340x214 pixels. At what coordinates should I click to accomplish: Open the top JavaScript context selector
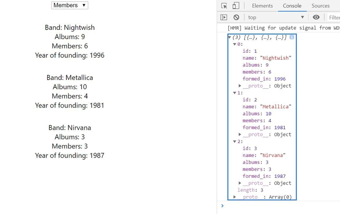[276, 17]
